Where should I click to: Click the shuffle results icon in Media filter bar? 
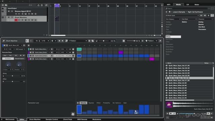click(x=205, y=15)
